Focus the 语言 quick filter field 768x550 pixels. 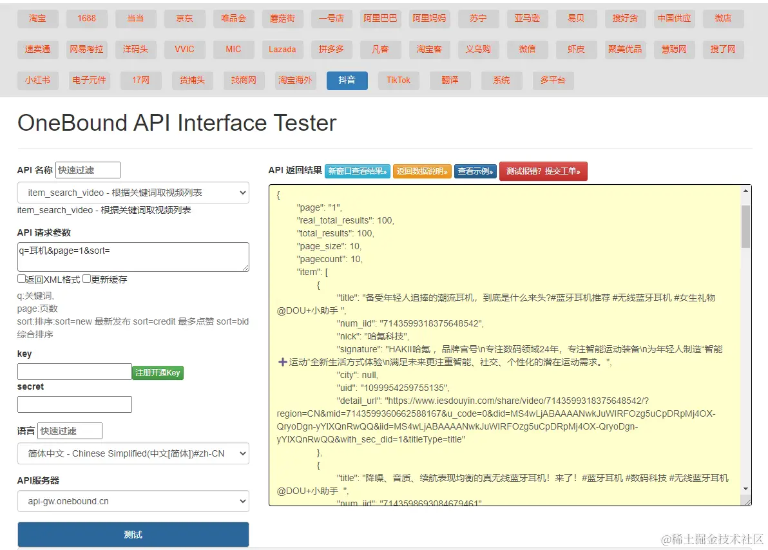click(70, 430)
